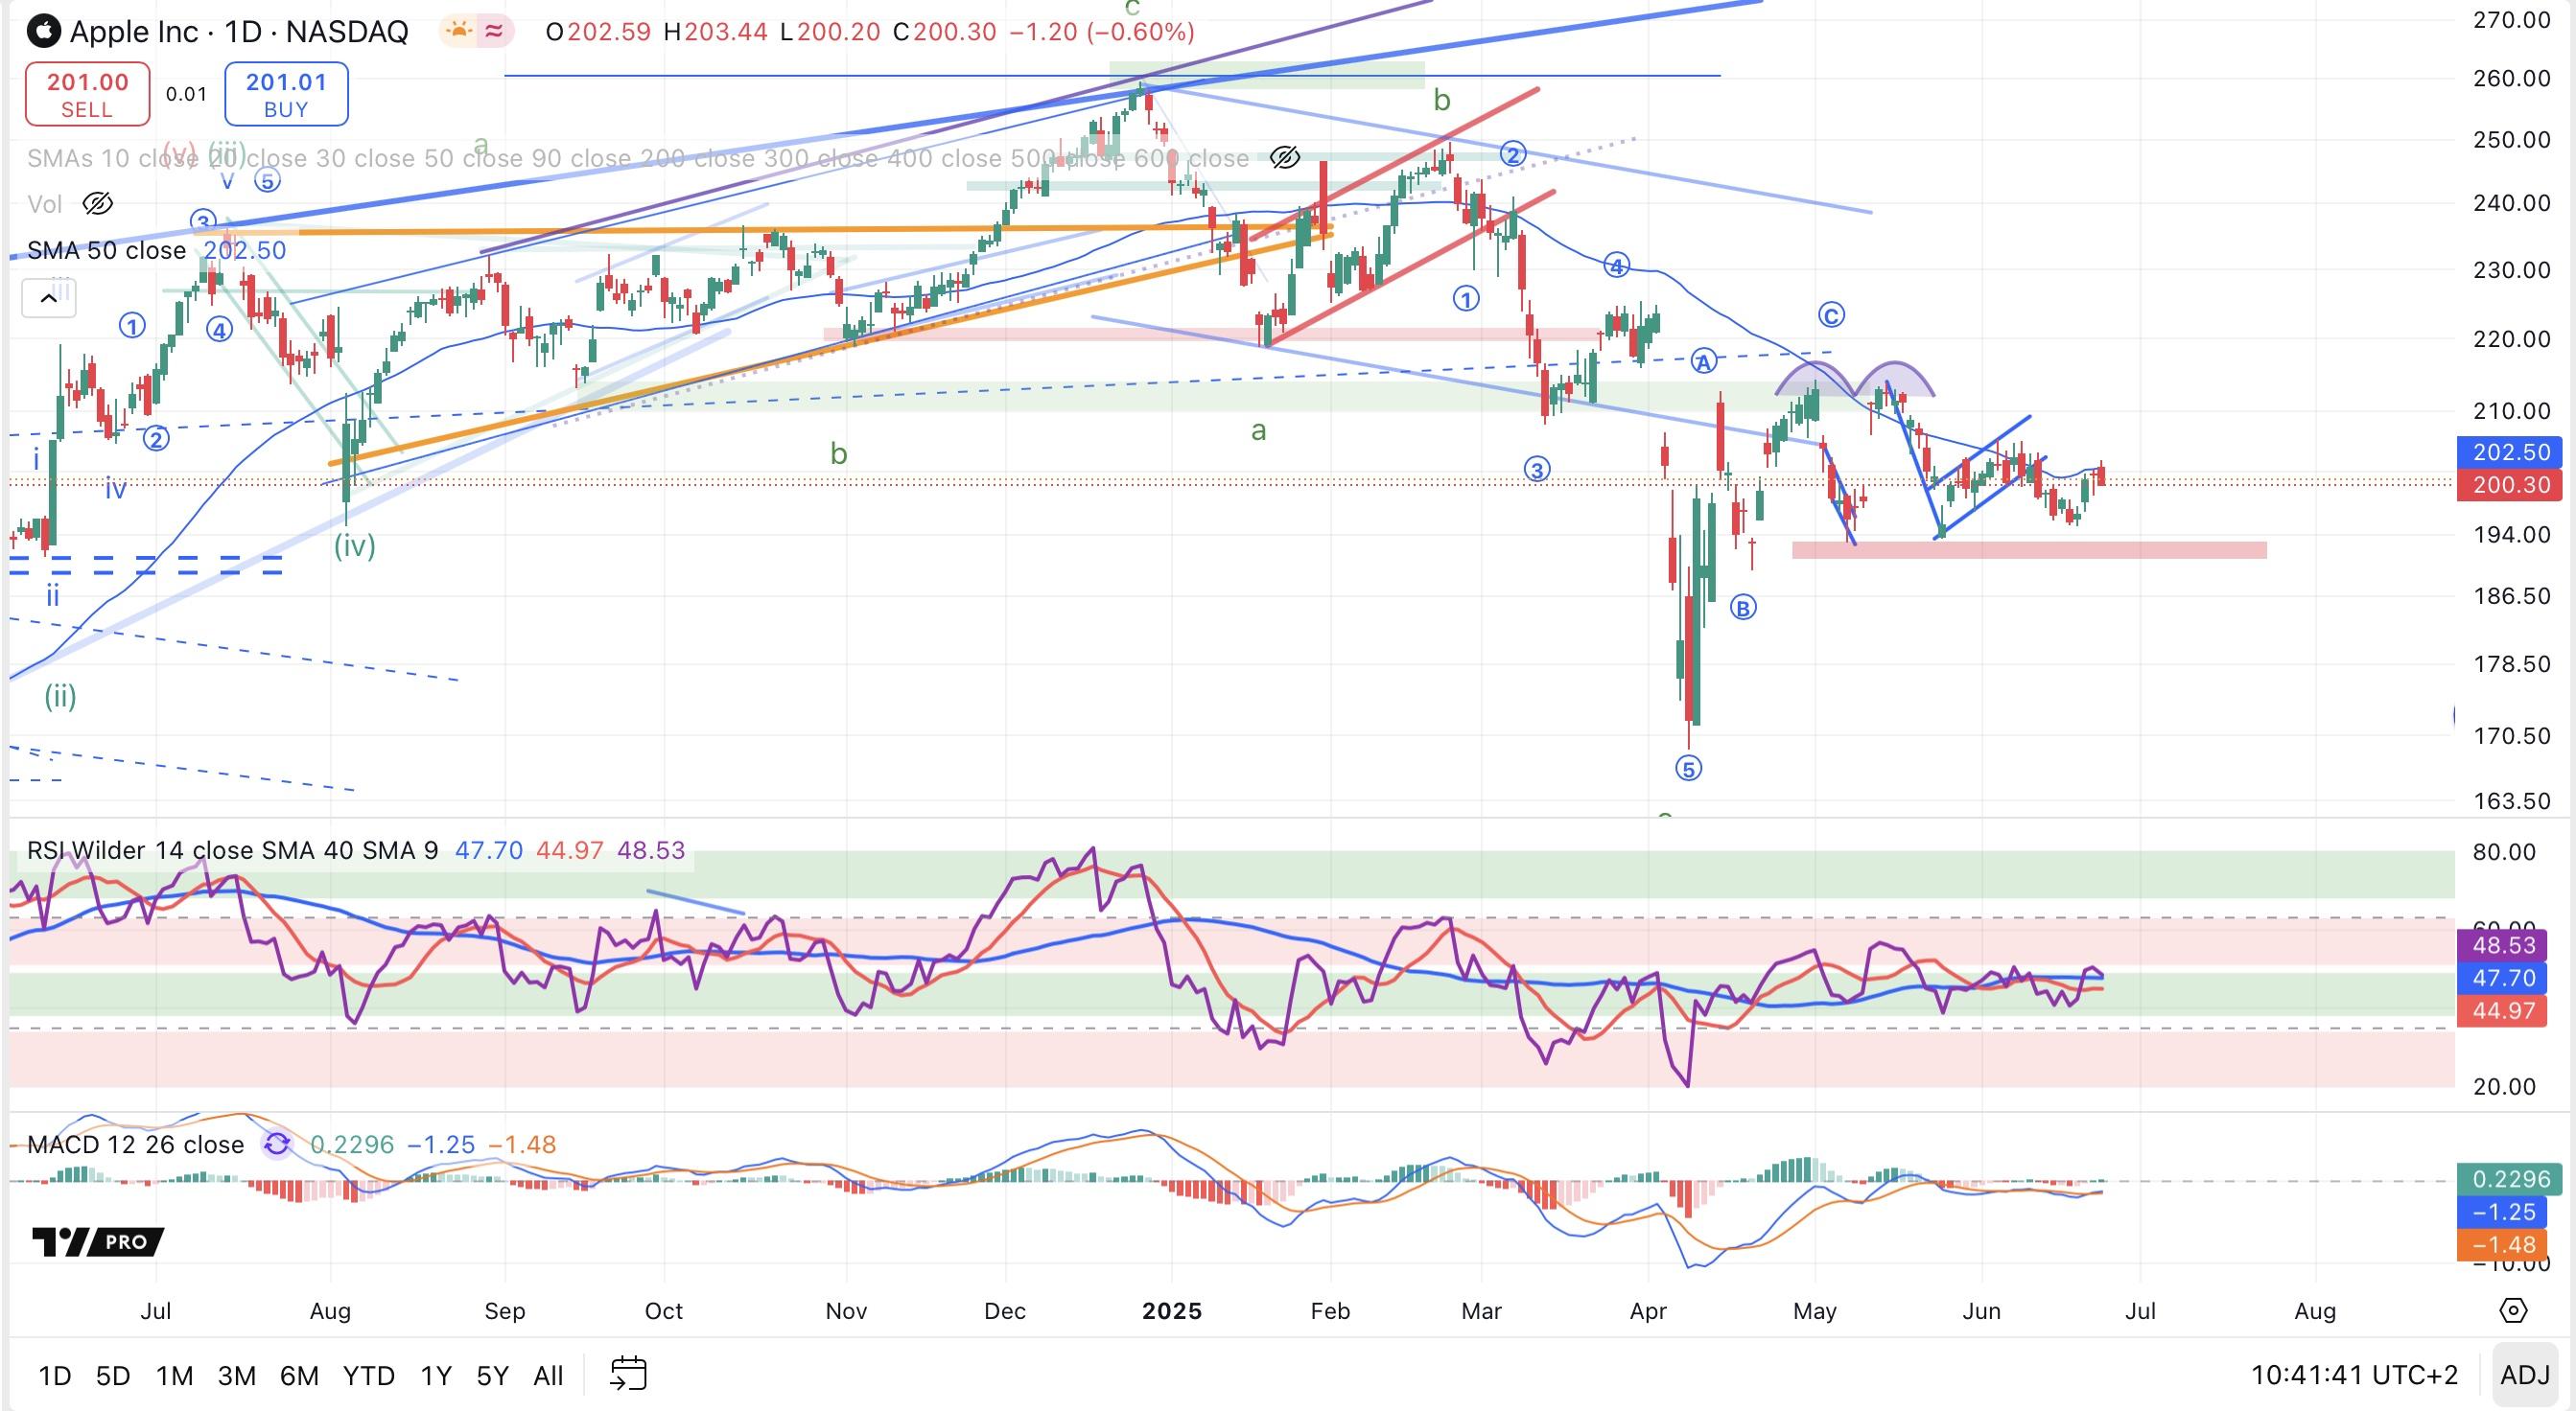Open chart scale settings gear icon
2576x1411 pixels.
click(x=2513, y=1310)
